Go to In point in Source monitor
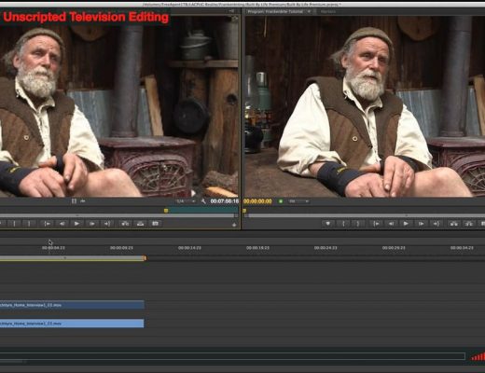485x373 pixels. (x=47, y=224)
